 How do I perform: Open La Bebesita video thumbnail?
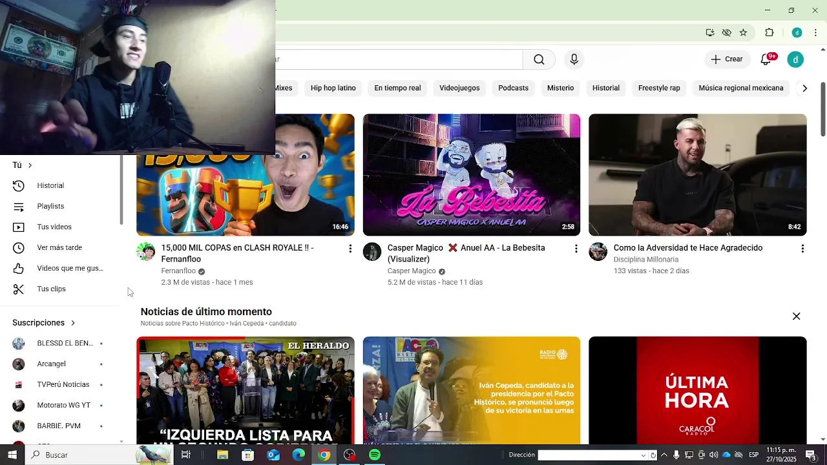(x=472, y=175)
